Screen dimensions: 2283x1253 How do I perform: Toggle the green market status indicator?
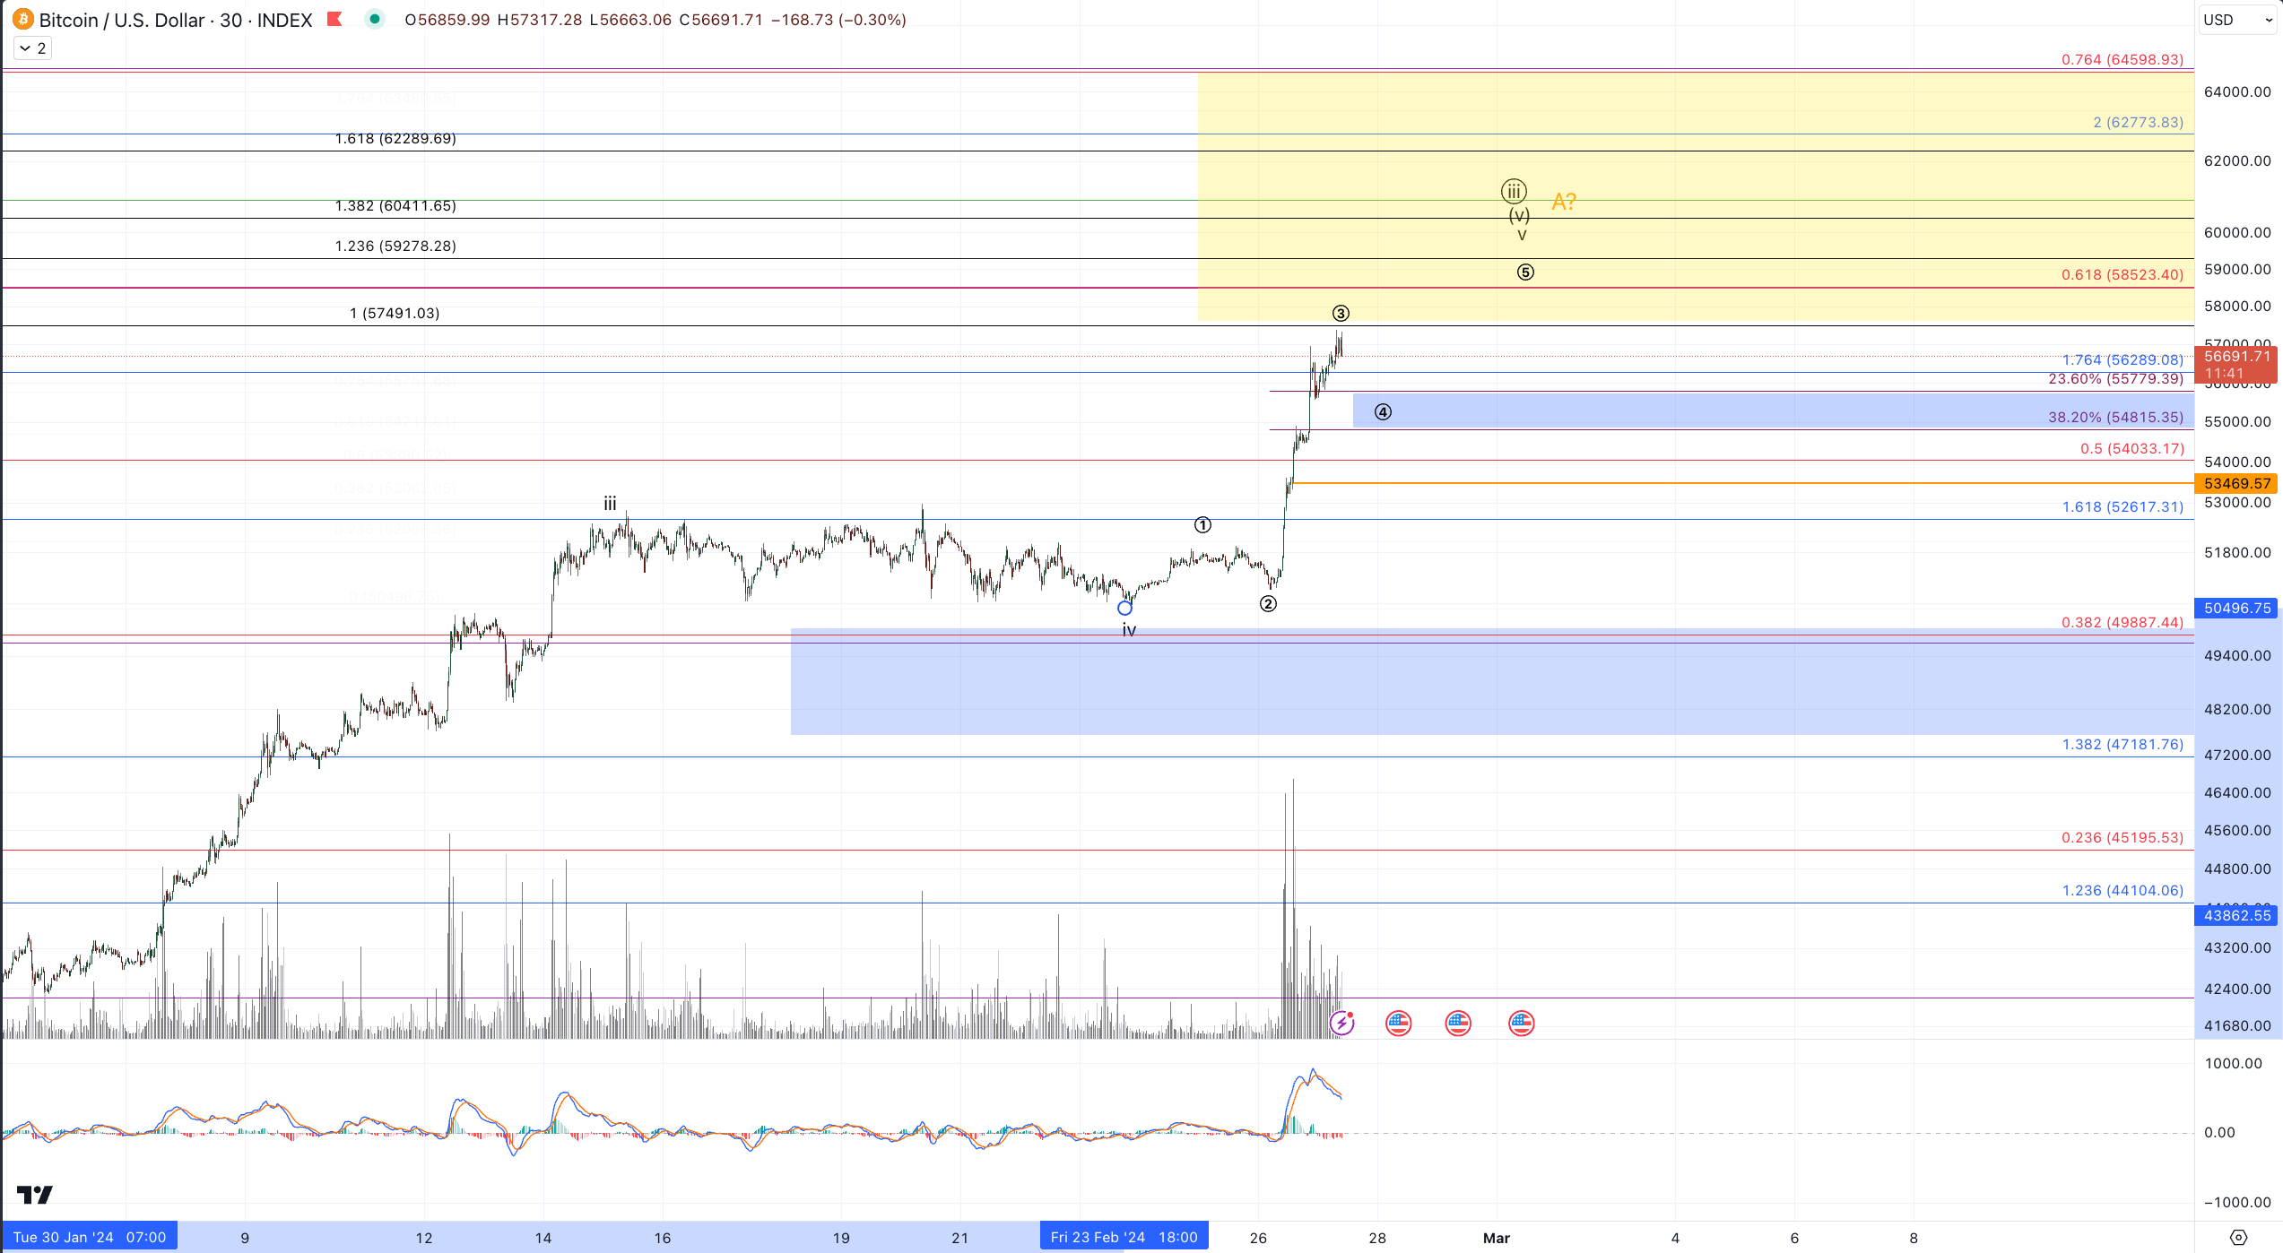375,19
